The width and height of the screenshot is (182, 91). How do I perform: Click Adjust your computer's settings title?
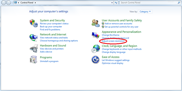coord(49,11)
